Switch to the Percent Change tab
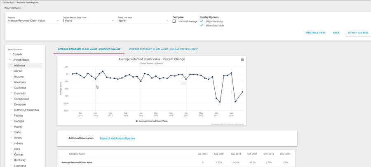This screenshot has height=167, width=371. (89, 49)
